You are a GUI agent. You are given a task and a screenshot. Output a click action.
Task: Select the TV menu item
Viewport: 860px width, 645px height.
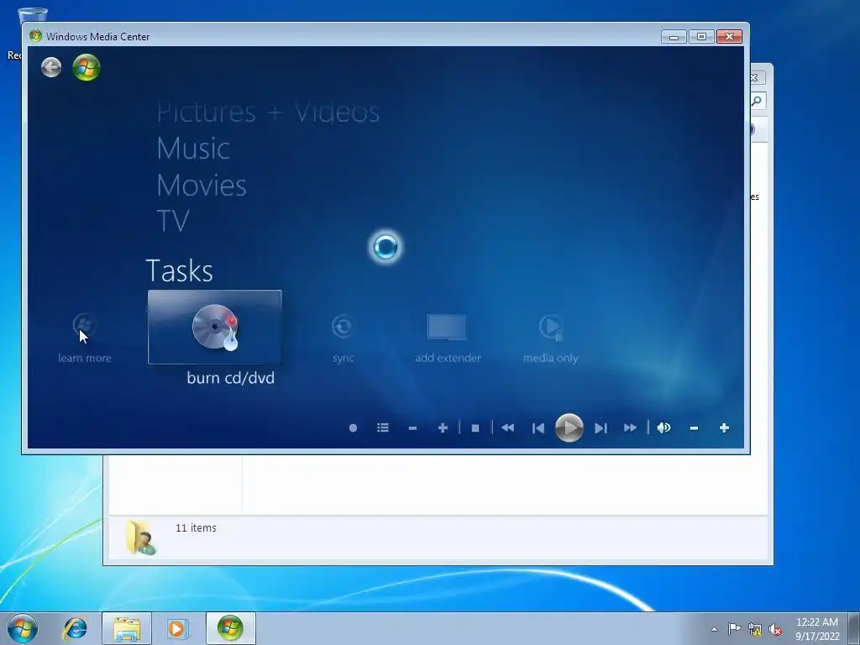173,221
